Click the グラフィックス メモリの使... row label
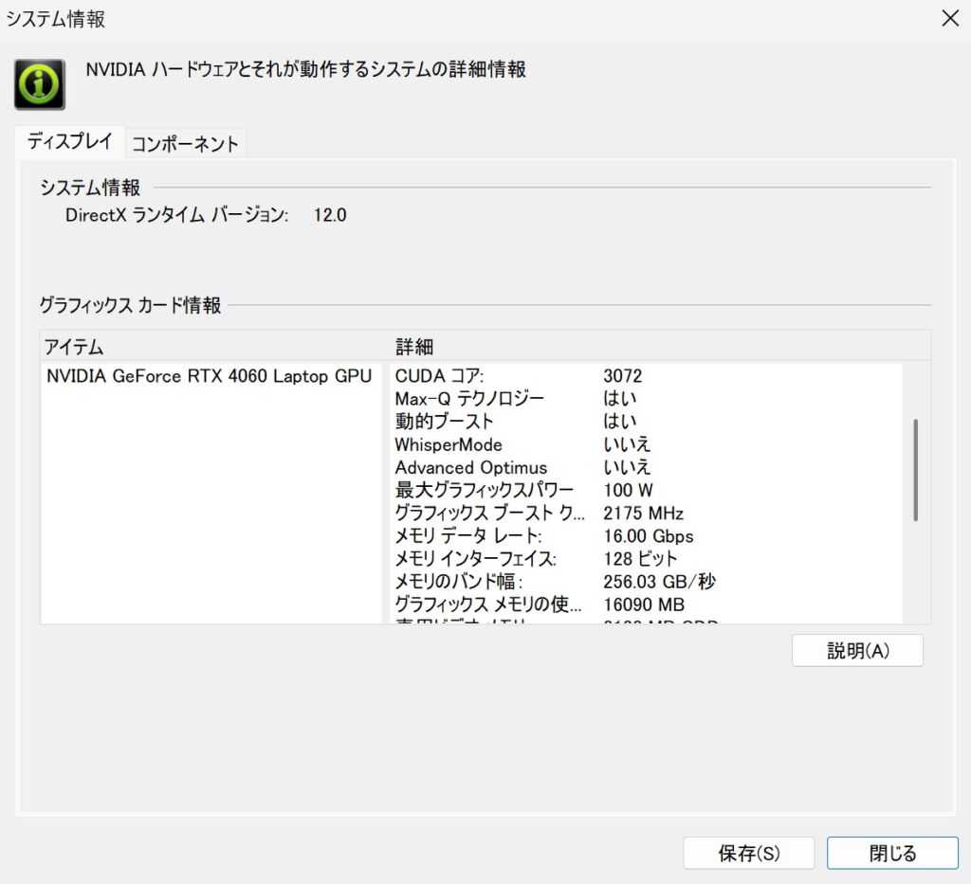 click(488, 604)
